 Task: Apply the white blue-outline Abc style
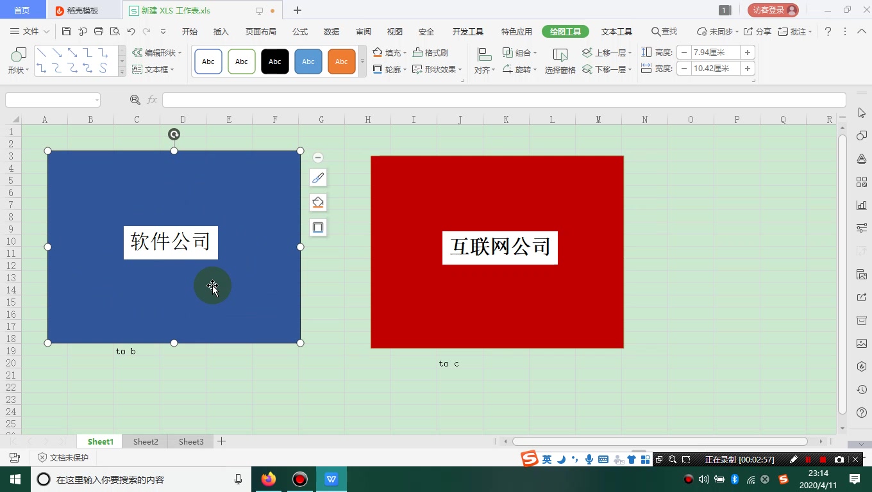tap(208, 61)
